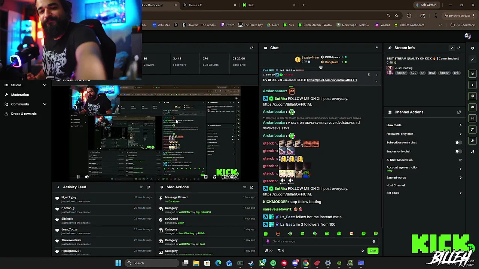The height and width of the screenshot is (269, 479).
Task: Open the gfuel.com link in pinned message
Action: coord(332,80)
